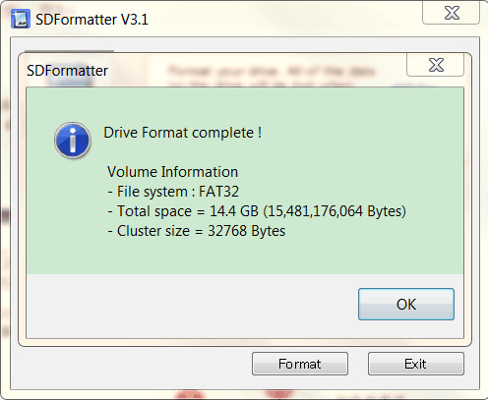
Task: Click the blue information icon
Action: point(73,141)
